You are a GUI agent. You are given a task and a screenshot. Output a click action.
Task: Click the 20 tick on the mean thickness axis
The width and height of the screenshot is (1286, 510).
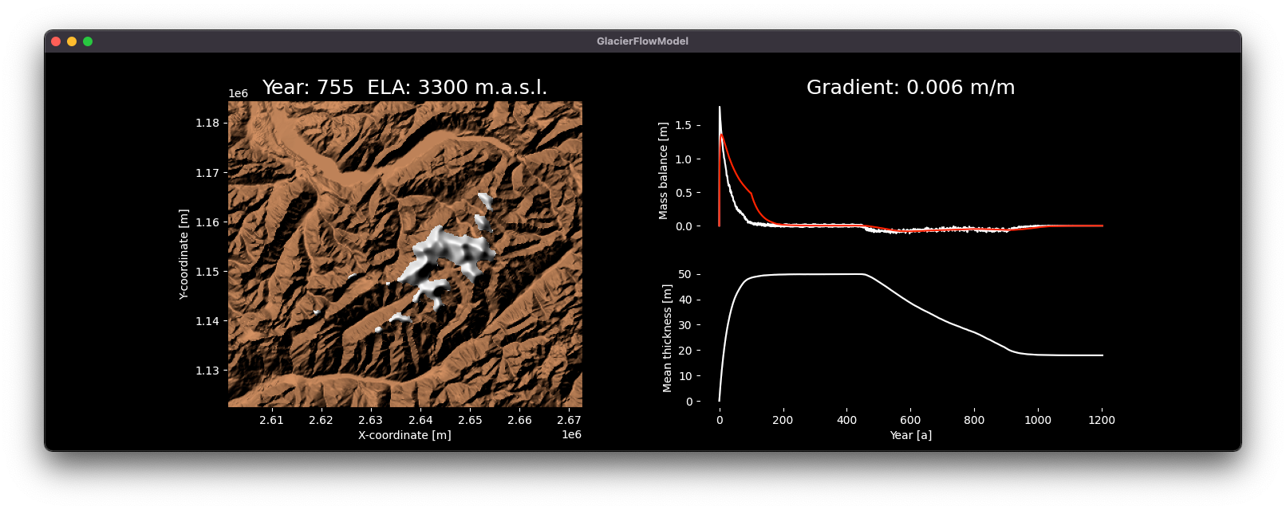[685, 351]
